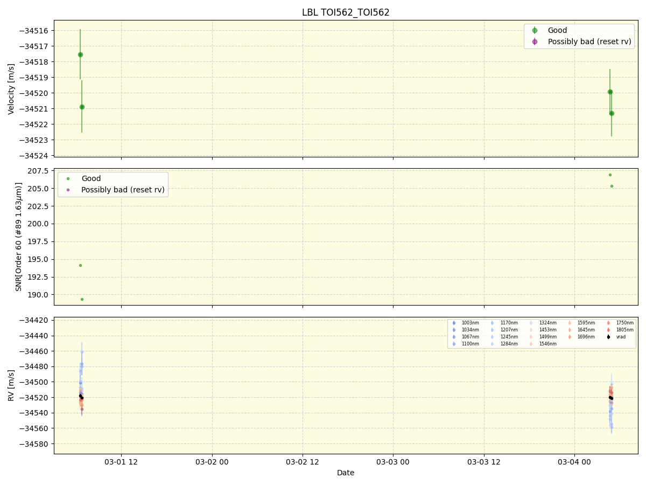This screenshot has height=485, width=646.
Task: Click the '-34420' RV tick label
Action: 33,320
